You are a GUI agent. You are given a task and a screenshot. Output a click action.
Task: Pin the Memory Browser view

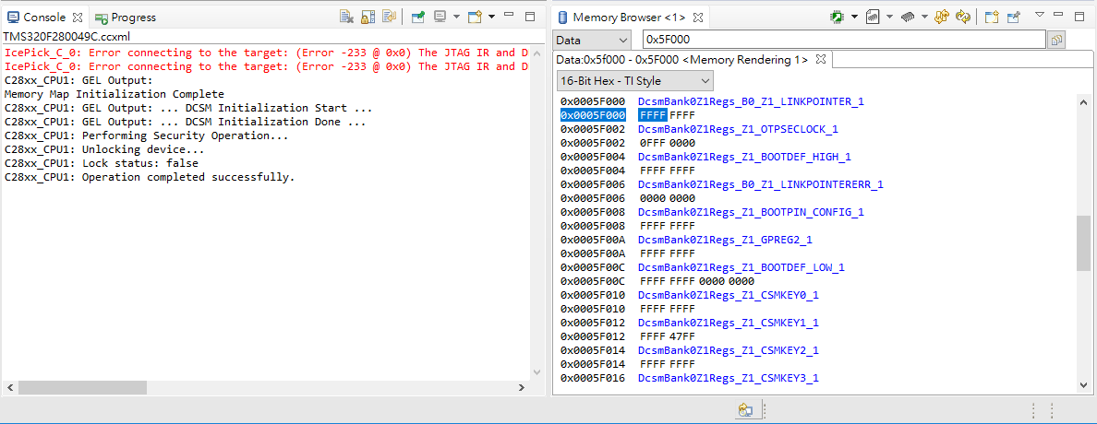1013,17
